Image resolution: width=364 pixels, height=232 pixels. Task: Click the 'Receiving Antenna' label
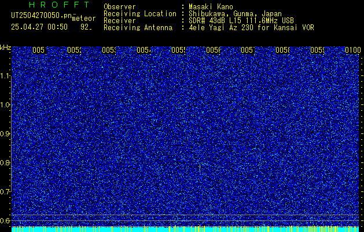(x=138, y=28)
